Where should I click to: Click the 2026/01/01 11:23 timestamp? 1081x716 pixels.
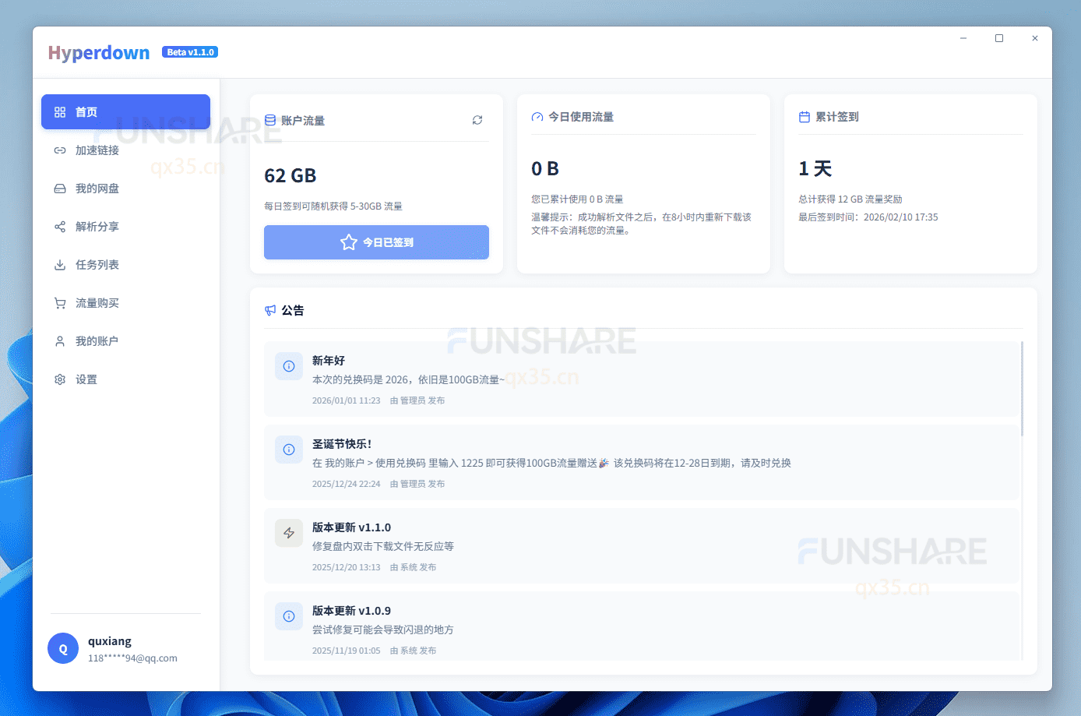click(x=347, y=400)
